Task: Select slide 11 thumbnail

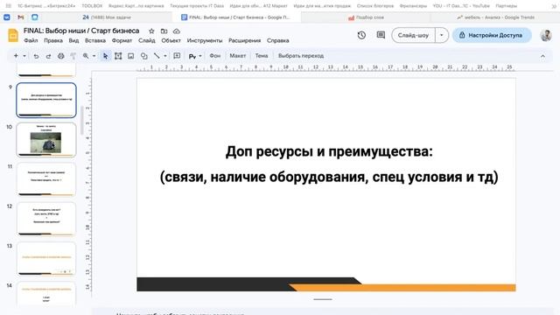Action: [46, 179]
